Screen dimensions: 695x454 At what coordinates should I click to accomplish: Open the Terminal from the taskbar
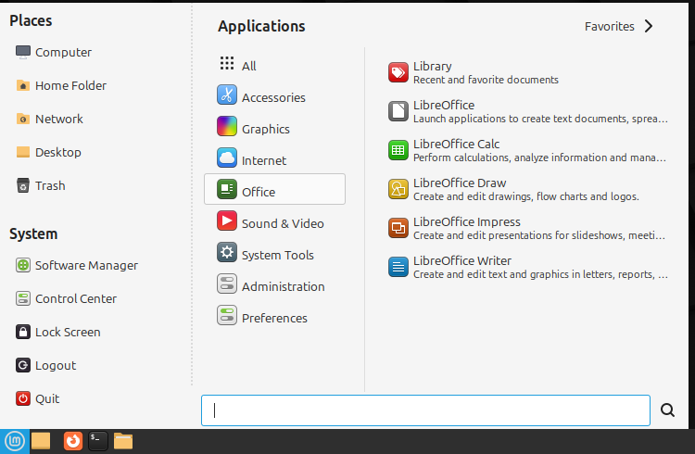(x=98, y=441)
